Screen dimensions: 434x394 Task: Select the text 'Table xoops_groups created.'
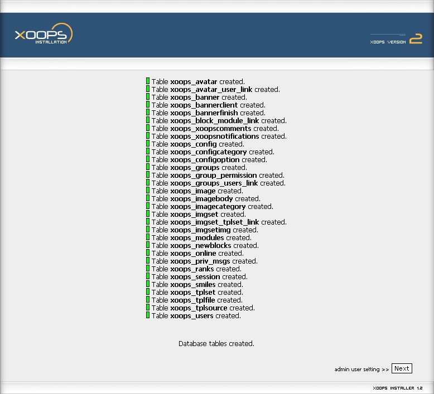(x=199, y=167)
